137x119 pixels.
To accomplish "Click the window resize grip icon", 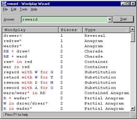I will point(134,116).
